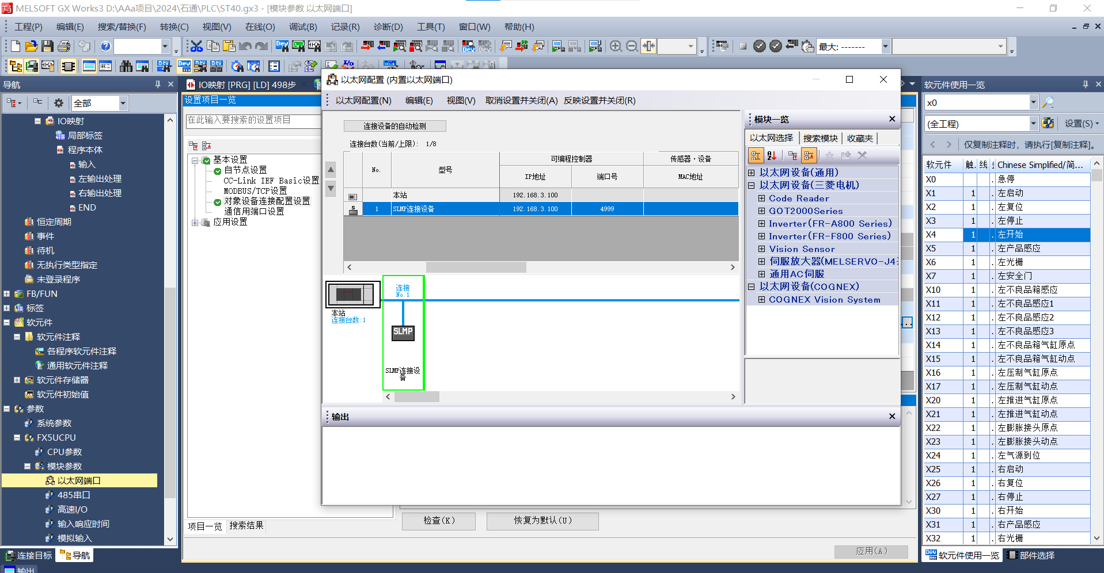
Task: Select 485串口 in navigation tree
Action: (x=73, y=495)
